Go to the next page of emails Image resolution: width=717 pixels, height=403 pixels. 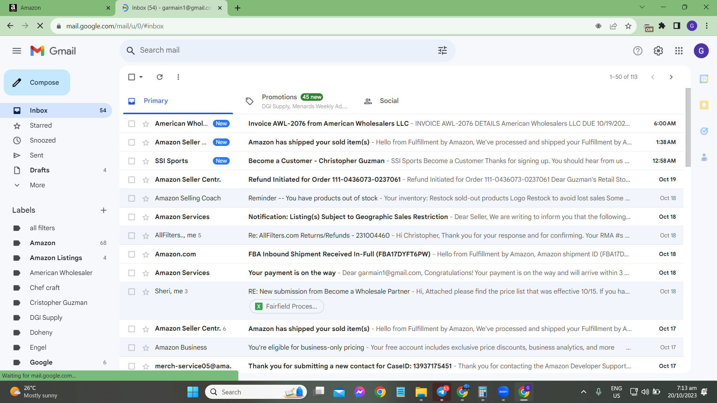[x=671, y=77]
